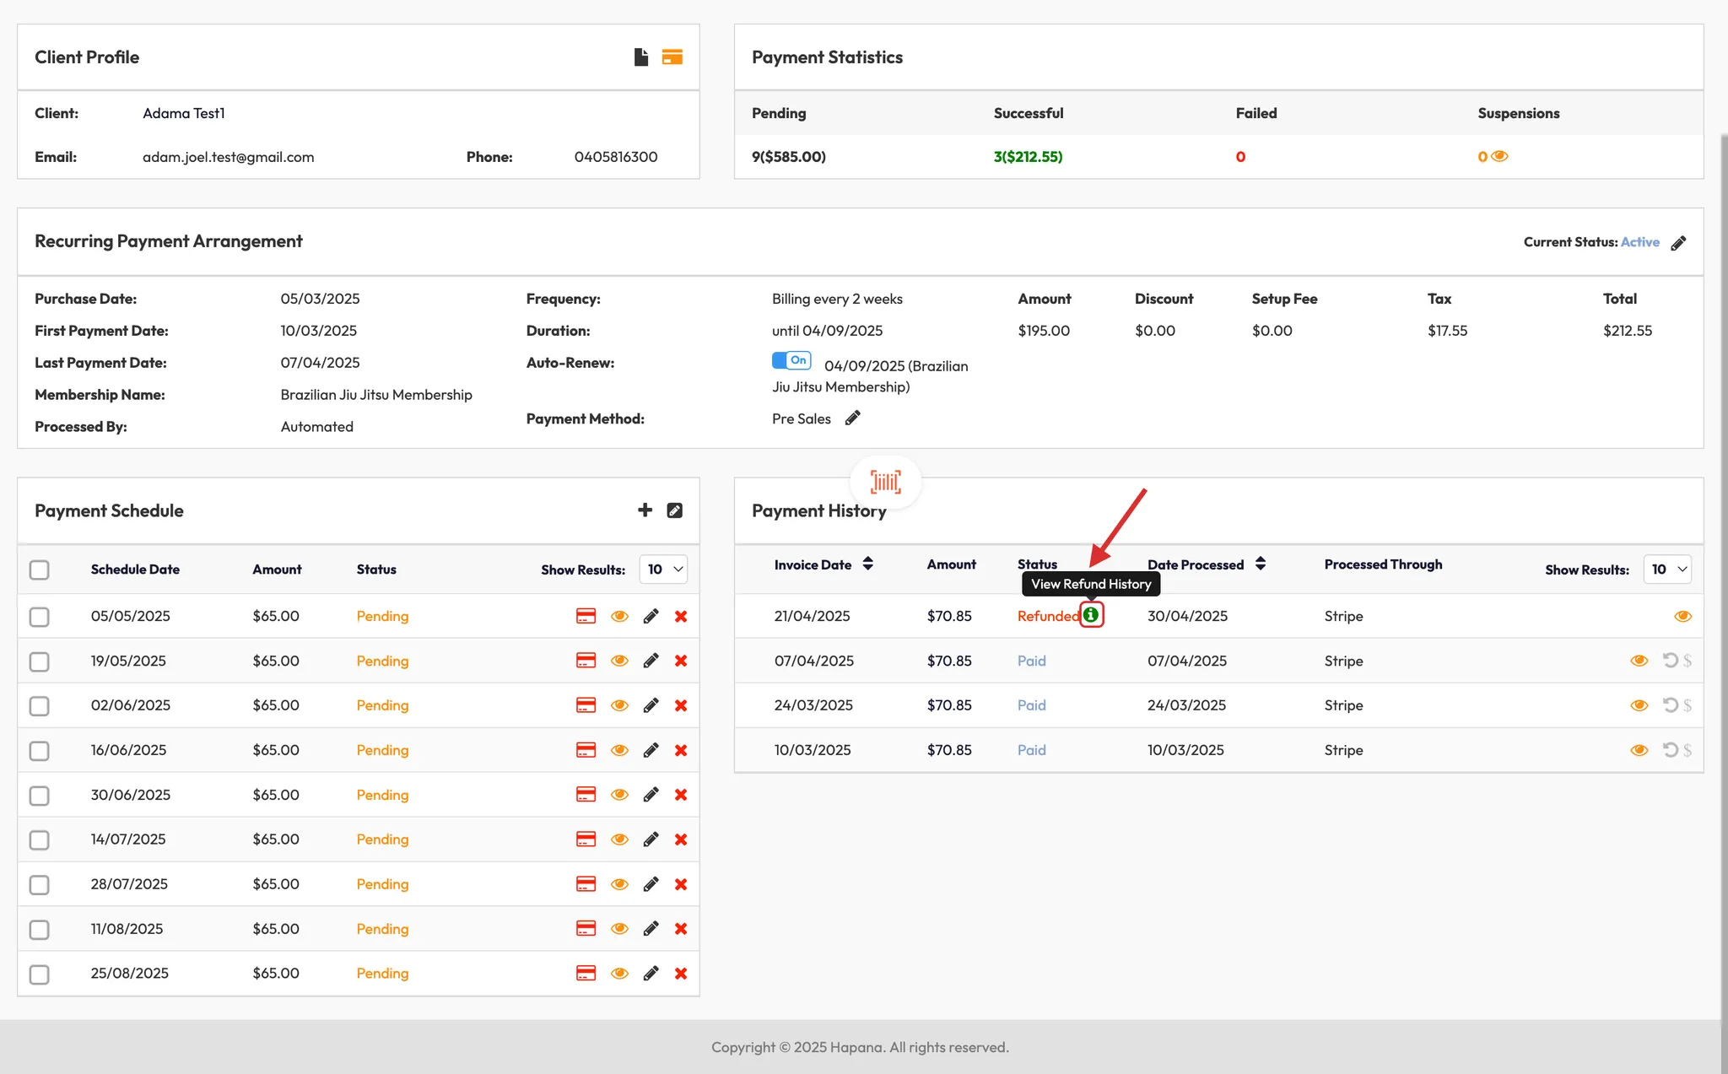This screenshot has height=1074, width=1728.
Task: Delete the 05/05/2025 scheduled payment
Action: click(681, 617)
